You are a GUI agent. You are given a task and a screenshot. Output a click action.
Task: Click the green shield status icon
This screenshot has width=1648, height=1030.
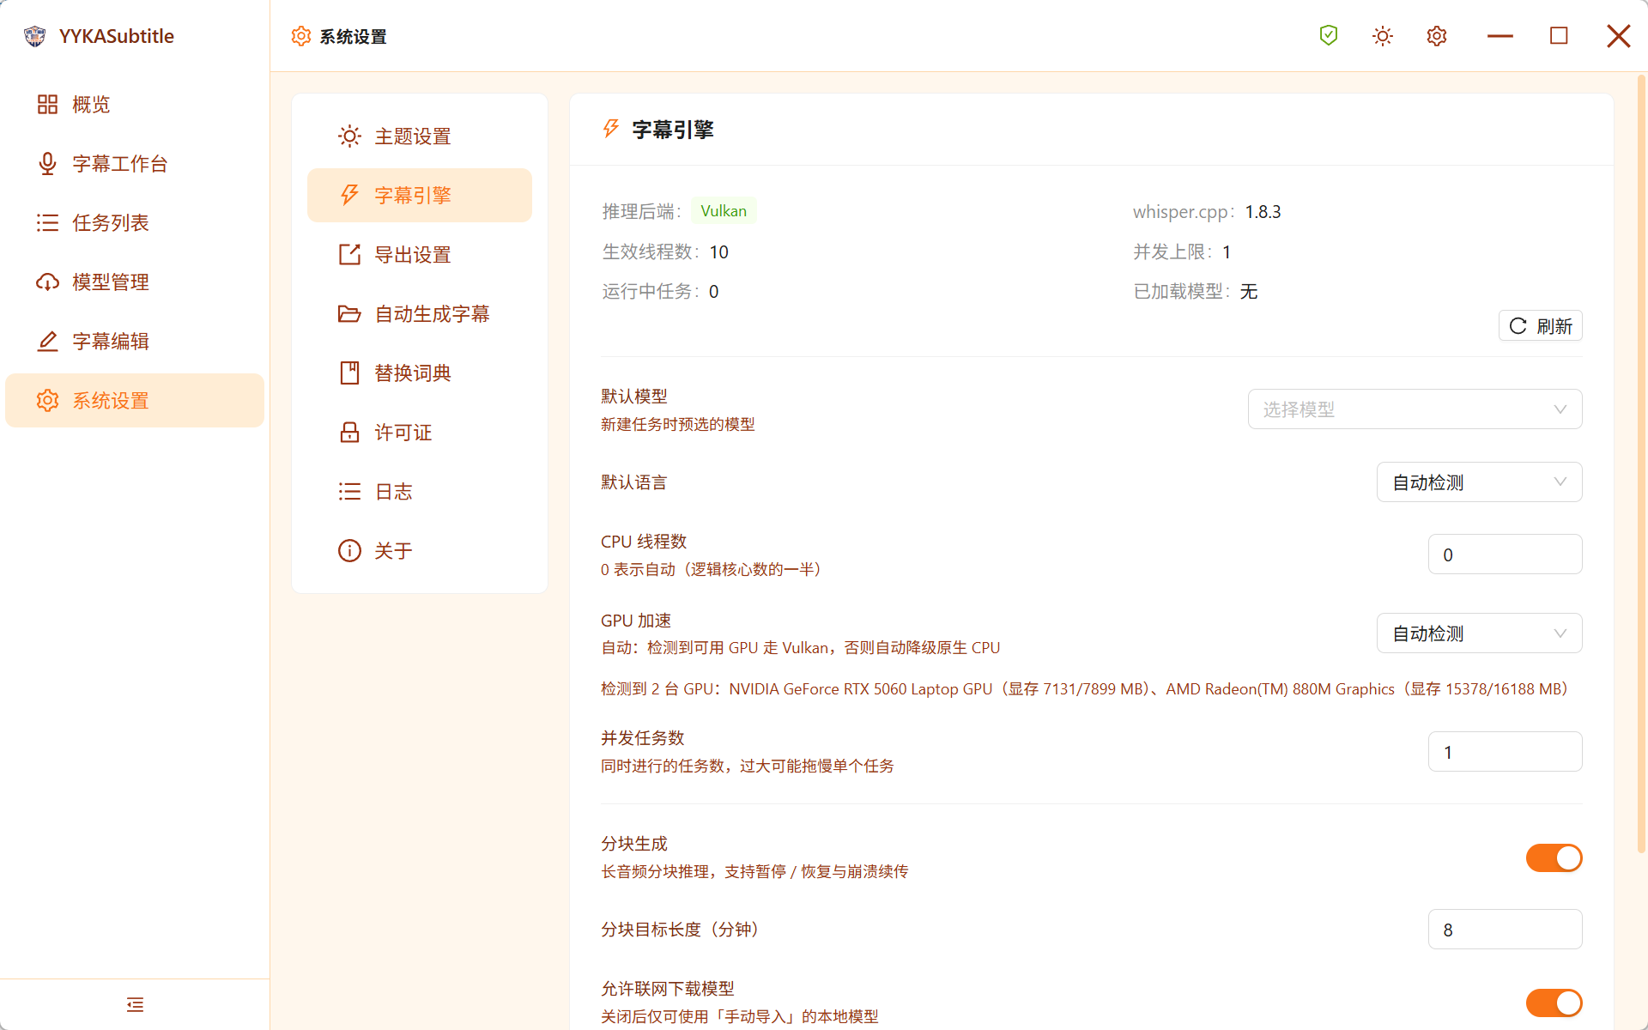point(1329,36)
